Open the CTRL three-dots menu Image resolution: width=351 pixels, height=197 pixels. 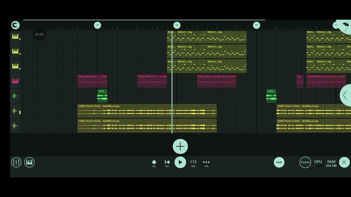(206, 163)
